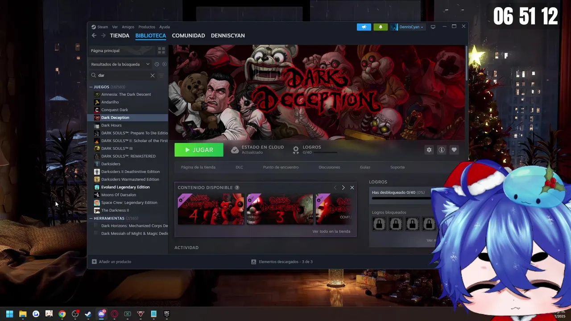Add Dark Deception to favorites heart
Screen dimensions: 571x321
[454, 150]
